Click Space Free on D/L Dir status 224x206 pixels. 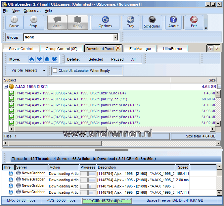pyautogui.click(x=175, y=200)
